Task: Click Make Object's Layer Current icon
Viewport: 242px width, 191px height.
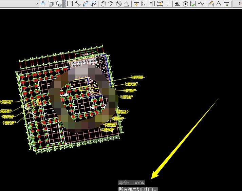Action: (43, 4)
